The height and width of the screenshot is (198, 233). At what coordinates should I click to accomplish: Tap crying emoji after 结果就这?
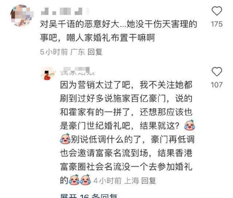click(x=190, y=125)
